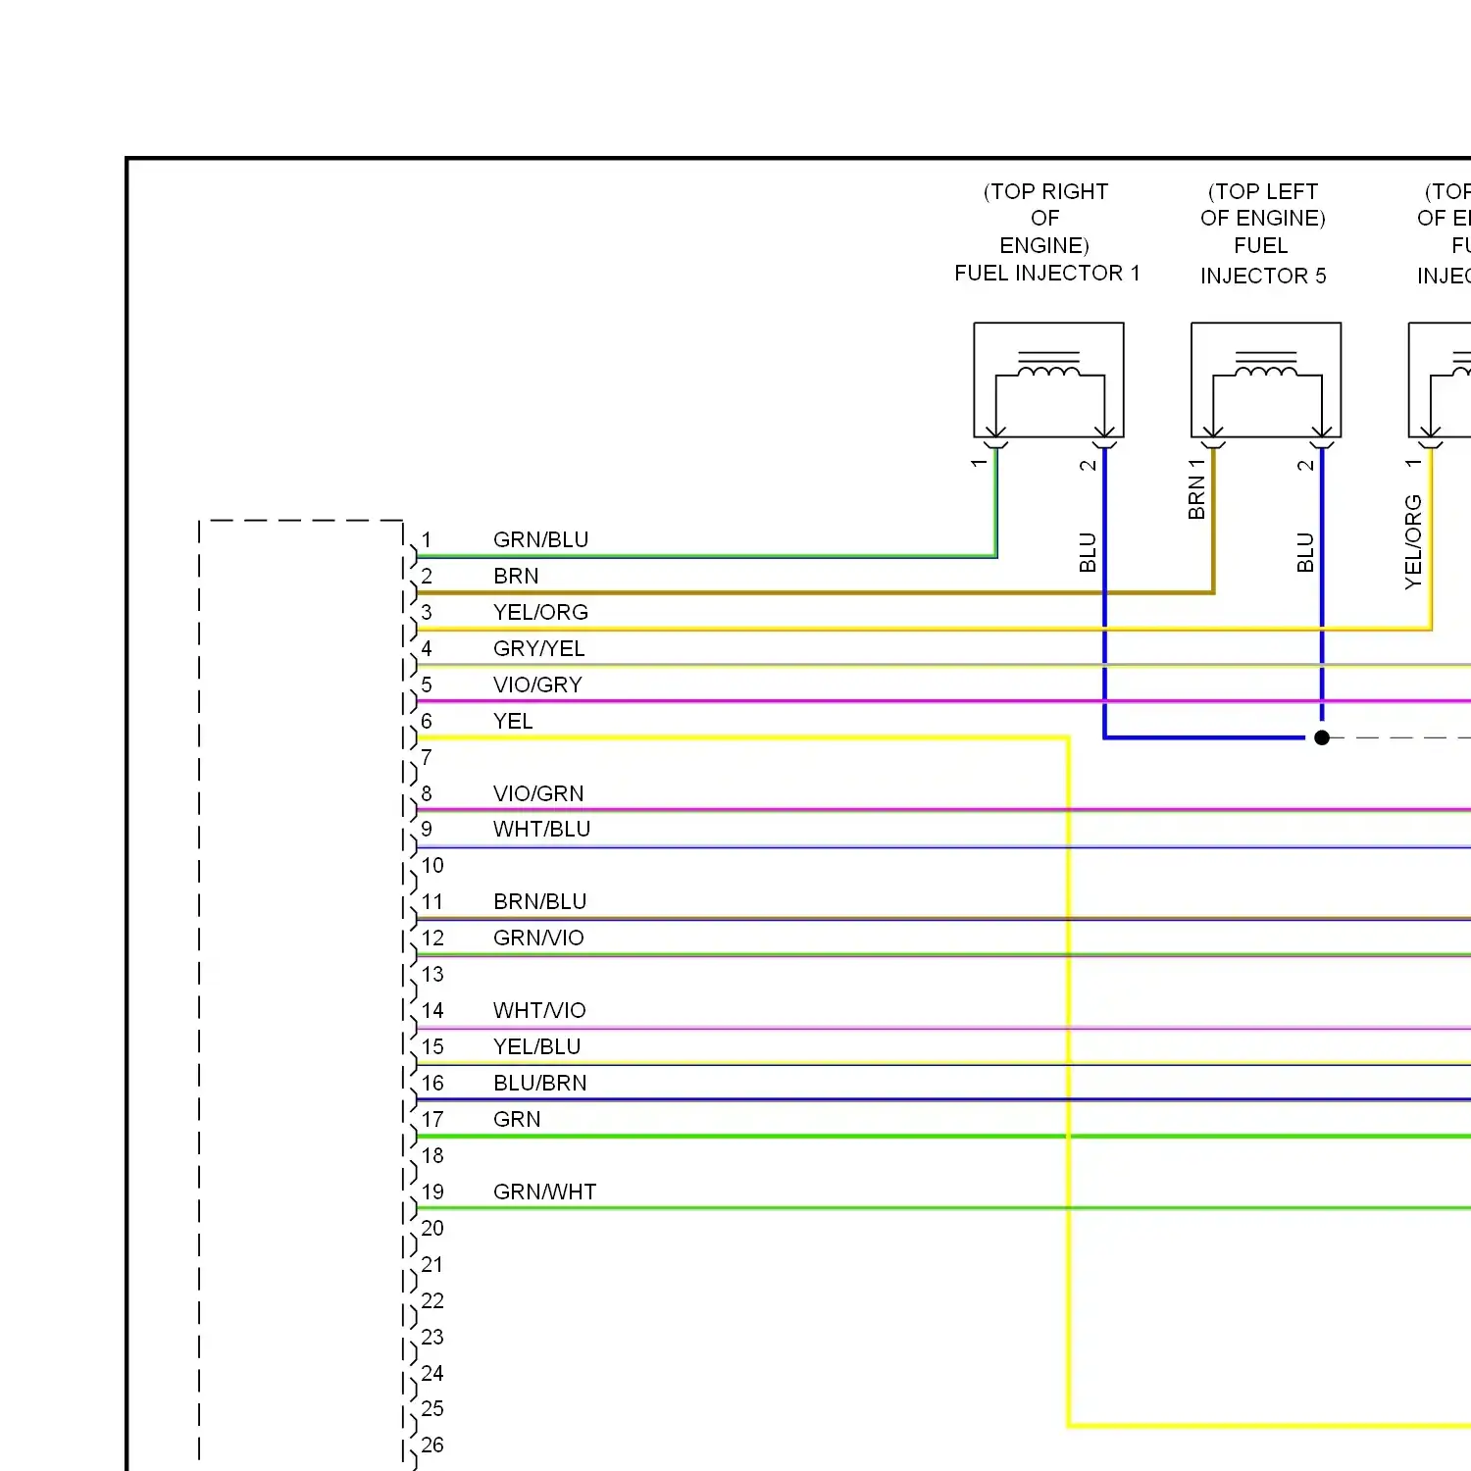
Task: Click connector pin number 25
Action: (432, 1409)
